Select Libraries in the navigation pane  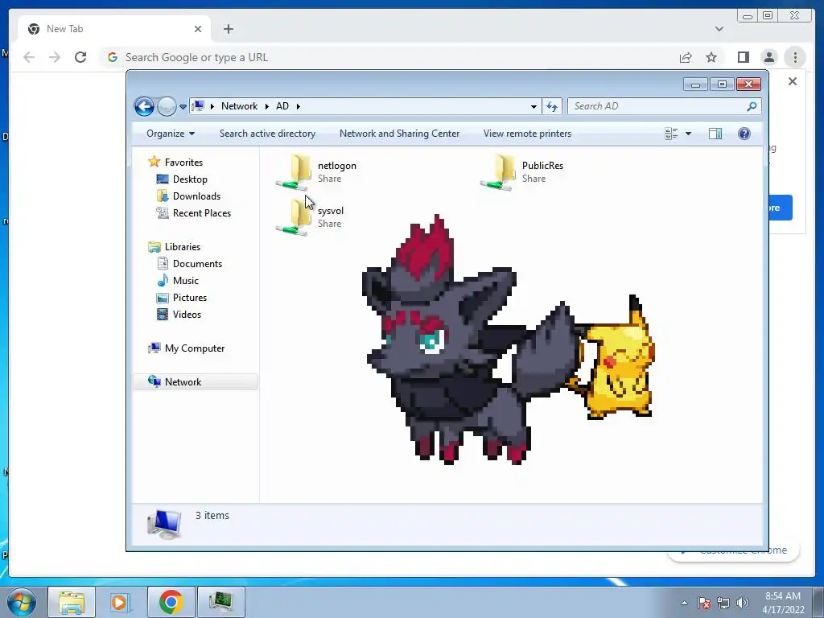tap(175, 247)
